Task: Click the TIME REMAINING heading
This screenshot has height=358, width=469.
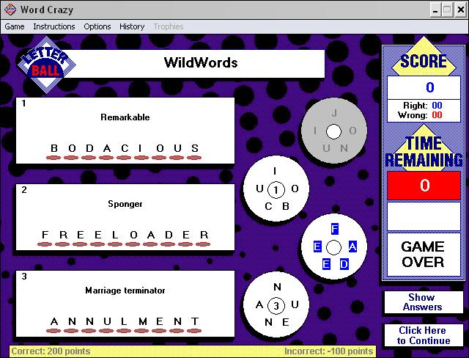Action: 424,151
